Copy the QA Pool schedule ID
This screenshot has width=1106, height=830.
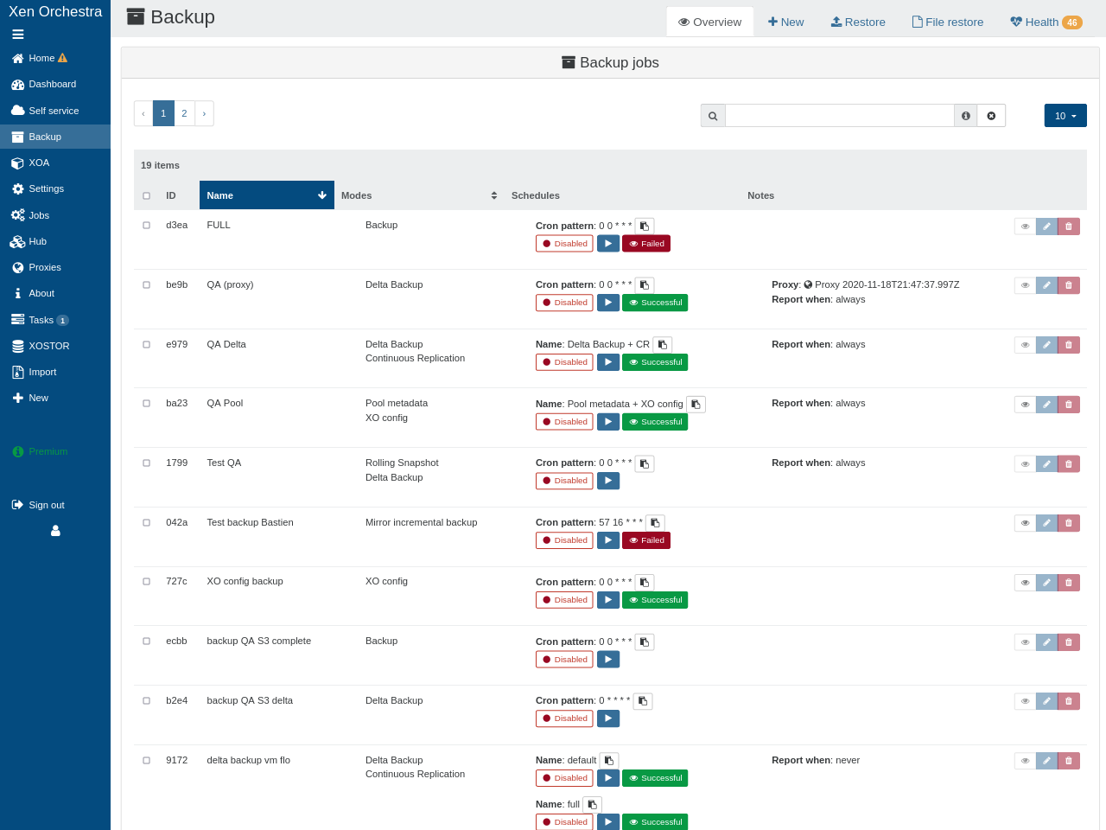coord(696,404)
